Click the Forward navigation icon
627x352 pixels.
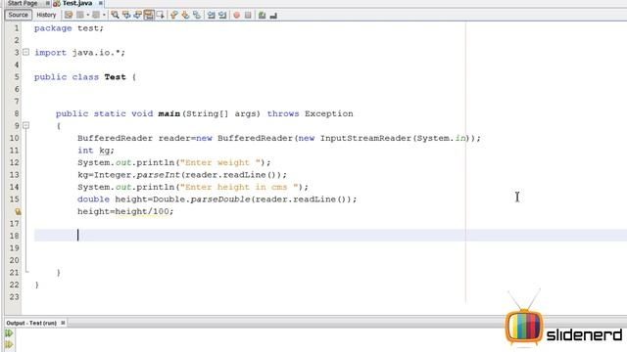click(x=96, y=16)
